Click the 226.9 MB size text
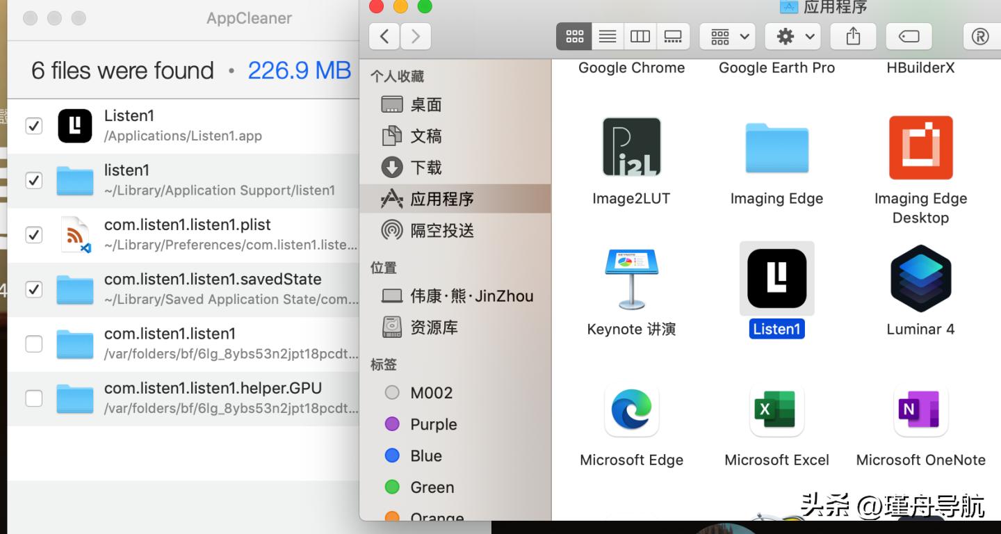Screen dimensions: 1001x534 [x=300, y=70]
